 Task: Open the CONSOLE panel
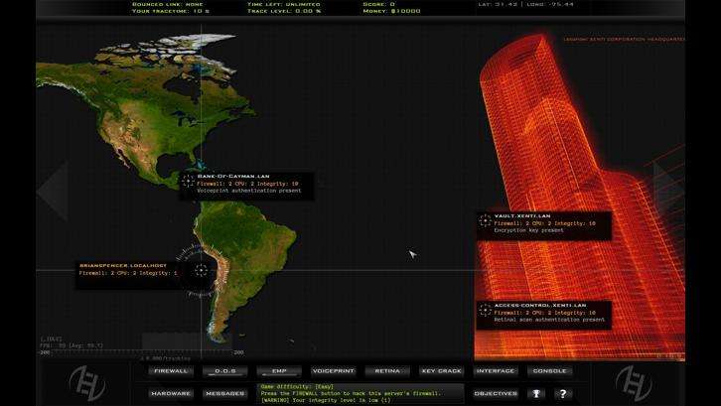pos(549,371)
